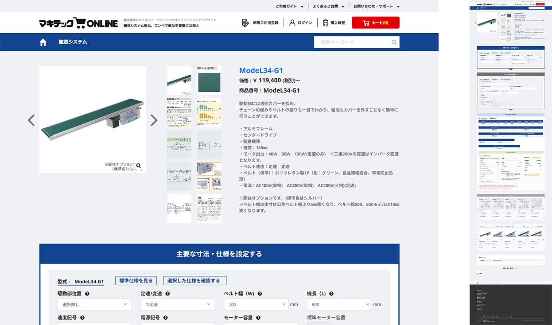Show the previous product image with the left arrow

tap(31, 120)
